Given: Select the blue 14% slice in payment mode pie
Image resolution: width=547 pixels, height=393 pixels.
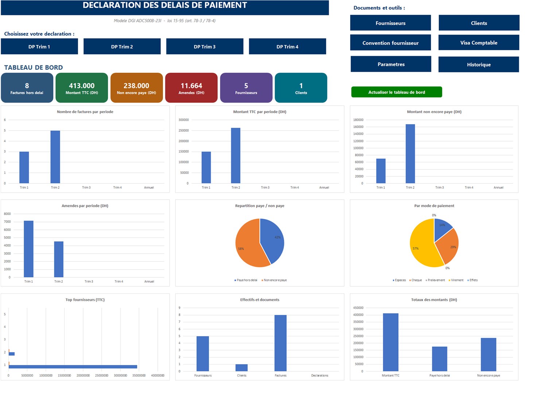Looking at the screenshot, I should coord(441,227).
